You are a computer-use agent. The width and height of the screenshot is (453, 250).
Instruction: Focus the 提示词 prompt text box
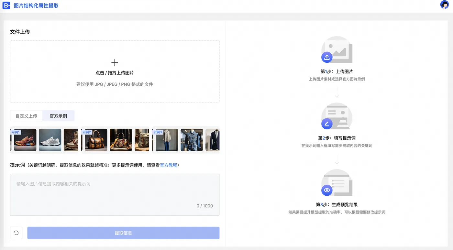tap(115, 195)
